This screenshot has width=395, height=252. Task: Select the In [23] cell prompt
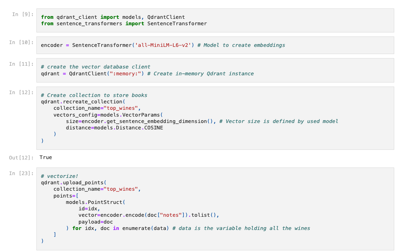pos(21,173)
